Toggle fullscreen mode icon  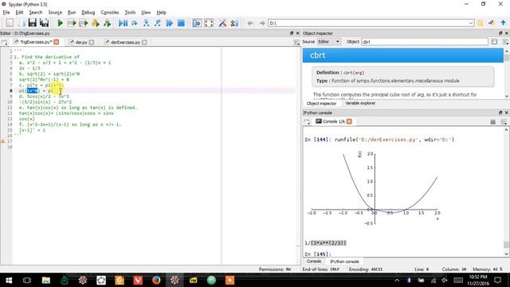click(209, 23)
